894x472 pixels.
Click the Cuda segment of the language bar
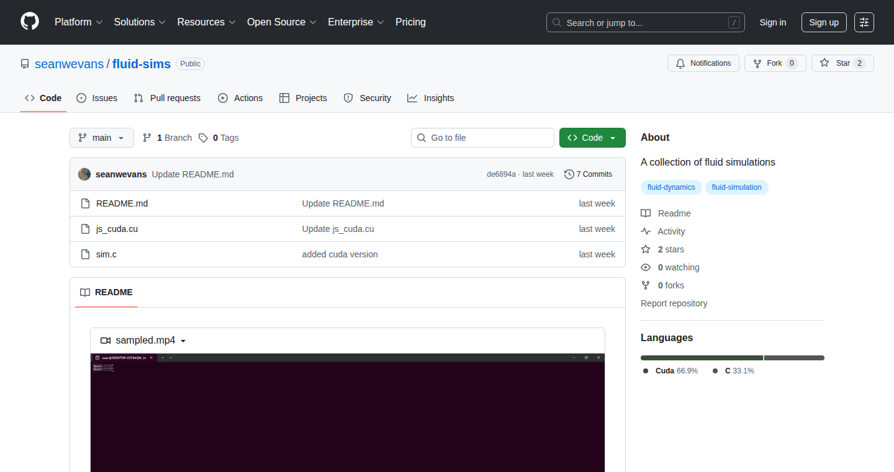(x=702, y=358)
